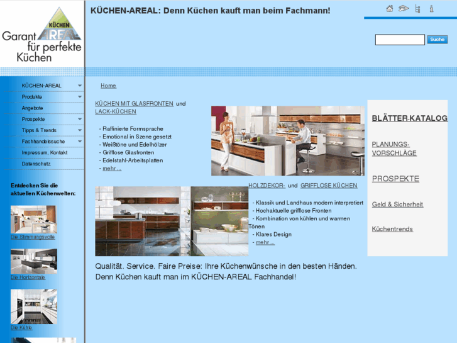Open PLANUNGS-VORSCHLÄGE link
Screen dimensions: 457x343
[x=394, y=149]
